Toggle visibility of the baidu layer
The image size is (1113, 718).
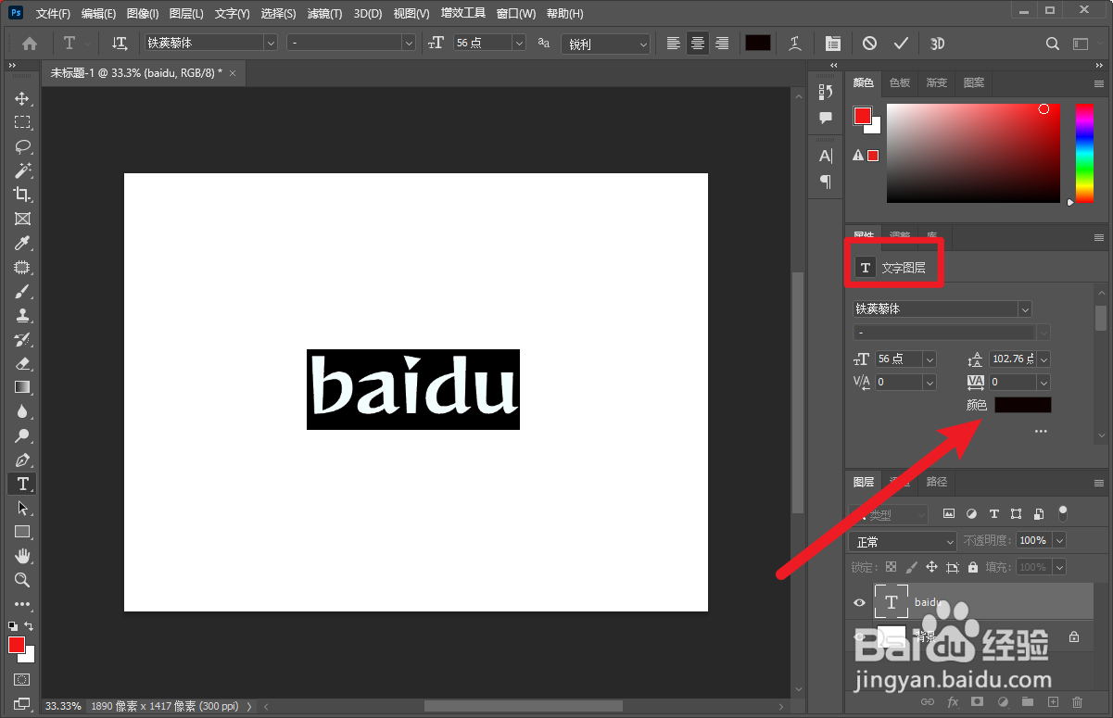click(859, 603)
